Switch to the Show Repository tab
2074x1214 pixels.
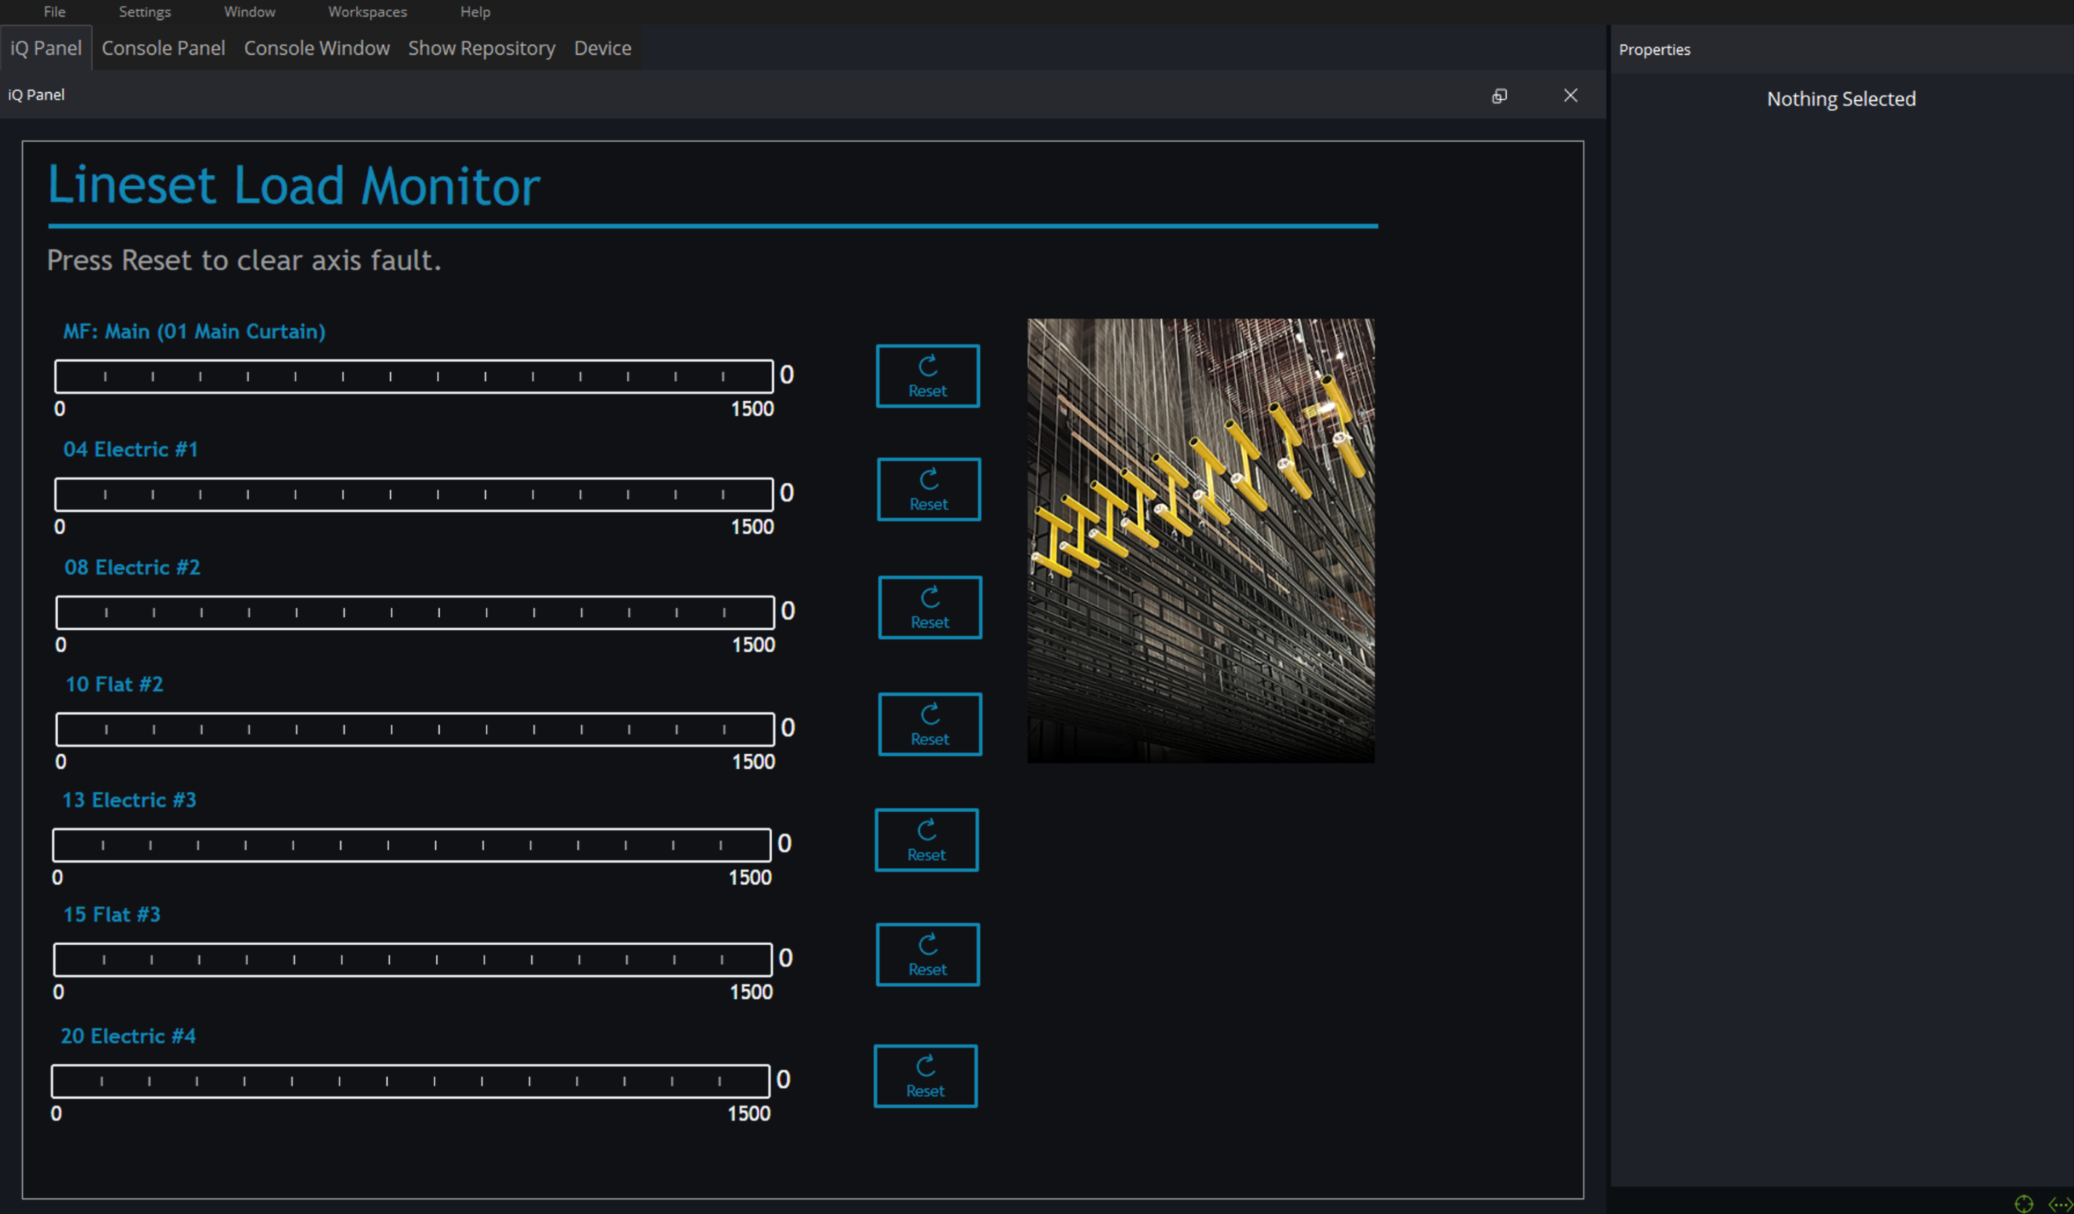pyautogui.click(x=482, y=48)
